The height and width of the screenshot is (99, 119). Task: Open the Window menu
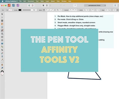pyautogui.click(x=64, y=1)
